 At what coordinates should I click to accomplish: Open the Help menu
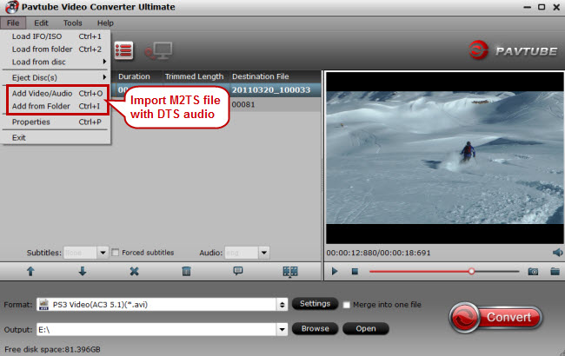(105, 23)
